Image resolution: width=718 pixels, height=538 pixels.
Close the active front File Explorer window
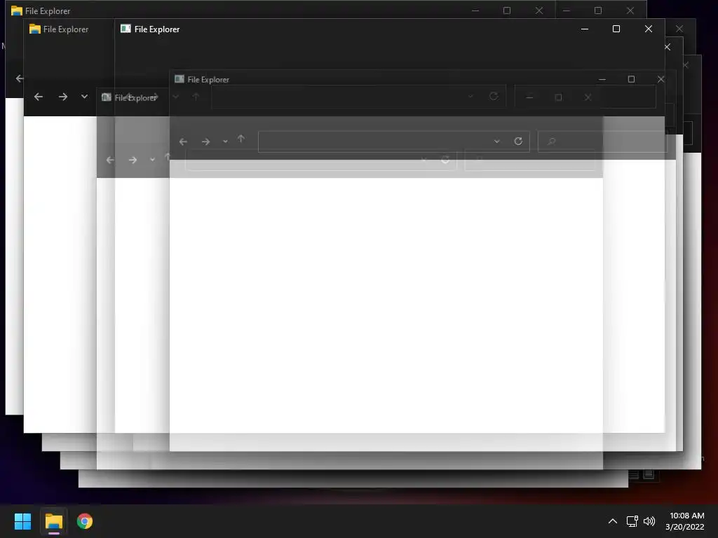pos(649,29)
